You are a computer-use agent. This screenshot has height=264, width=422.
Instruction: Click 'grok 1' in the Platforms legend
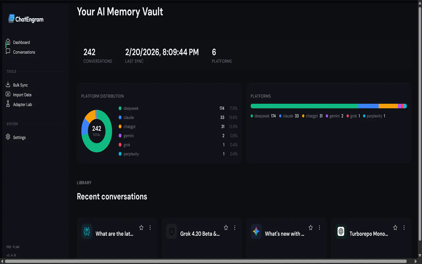point(353,116)
